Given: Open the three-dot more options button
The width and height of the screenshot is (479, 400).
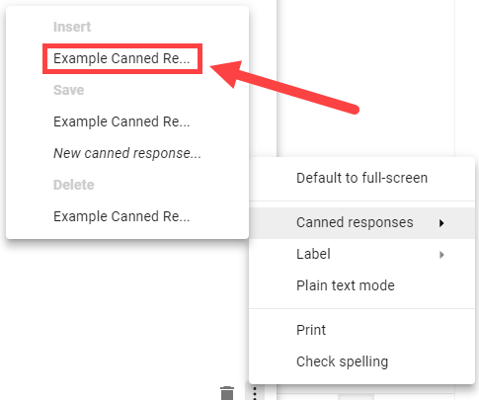Looking at the screenshot, I should [255, 393].
